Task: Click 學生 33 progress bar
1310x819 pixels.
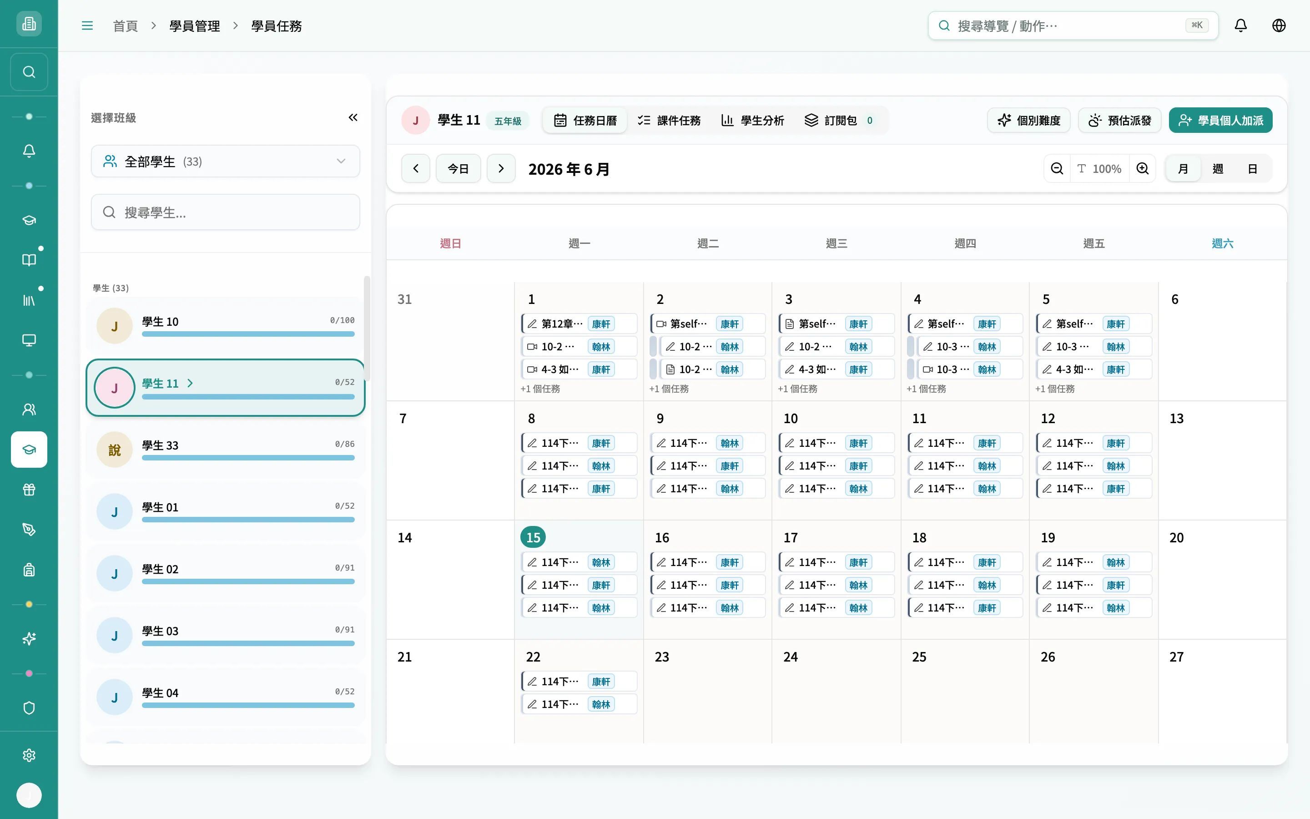Action: pos(248,458)
